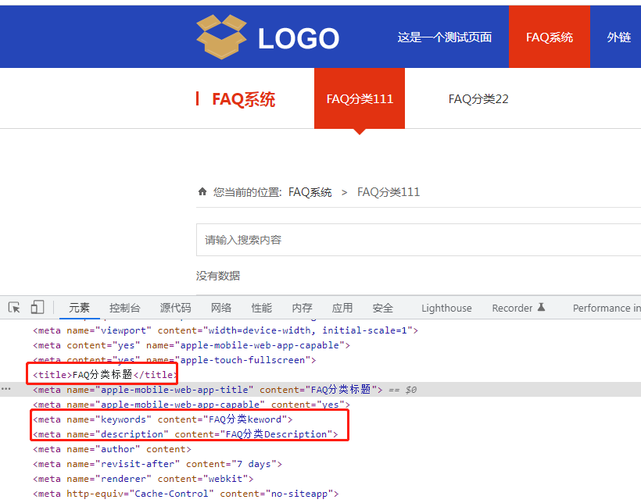Image resolution: width=641 pixels, height=503 pixels.
Task: Click the home icon in the breadcrumb
Action: 202,192
